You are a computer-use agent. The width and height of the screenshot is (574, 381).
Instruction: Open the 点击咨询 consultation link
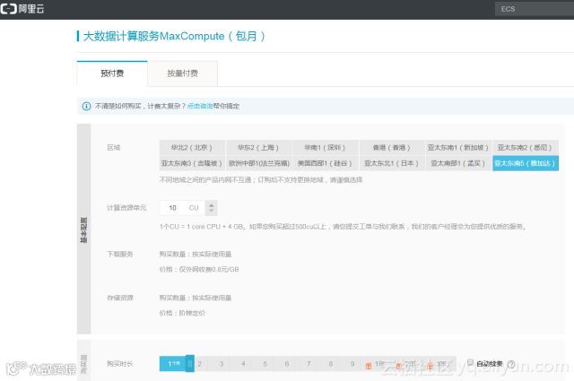click(x=200, y=106)
